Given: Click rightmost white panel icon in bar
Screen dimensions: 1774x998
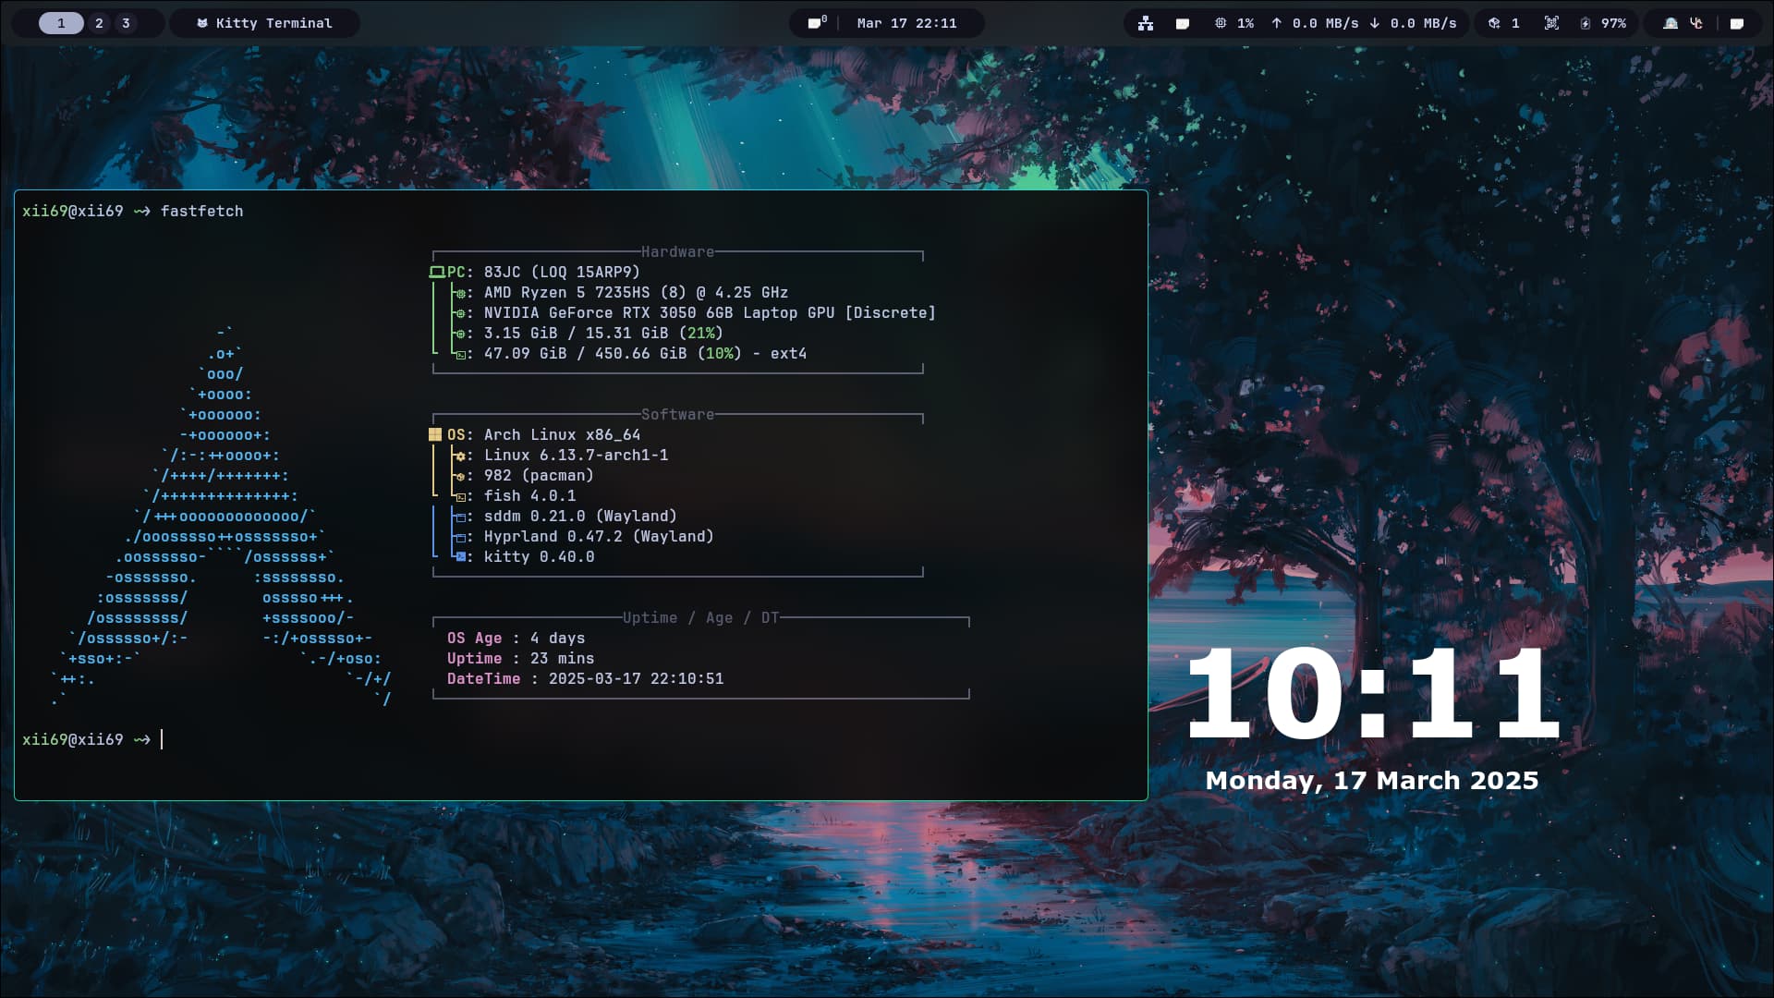Looking at the screenshot, I should click(1737, 23).
